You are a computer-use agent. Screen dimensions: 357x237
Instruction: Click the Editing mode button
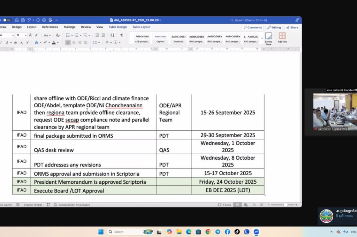[x=274, y=27]
